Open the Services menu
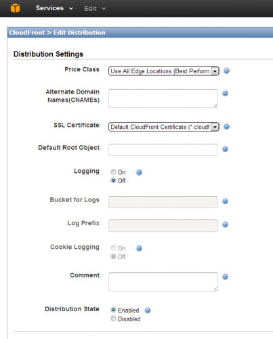 (x=54, y=8)
